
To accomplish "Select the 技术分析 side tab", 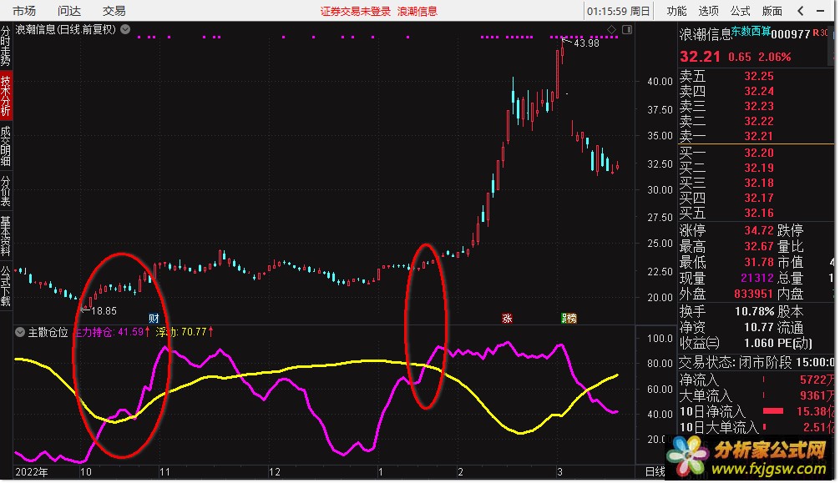I will 5,96.
